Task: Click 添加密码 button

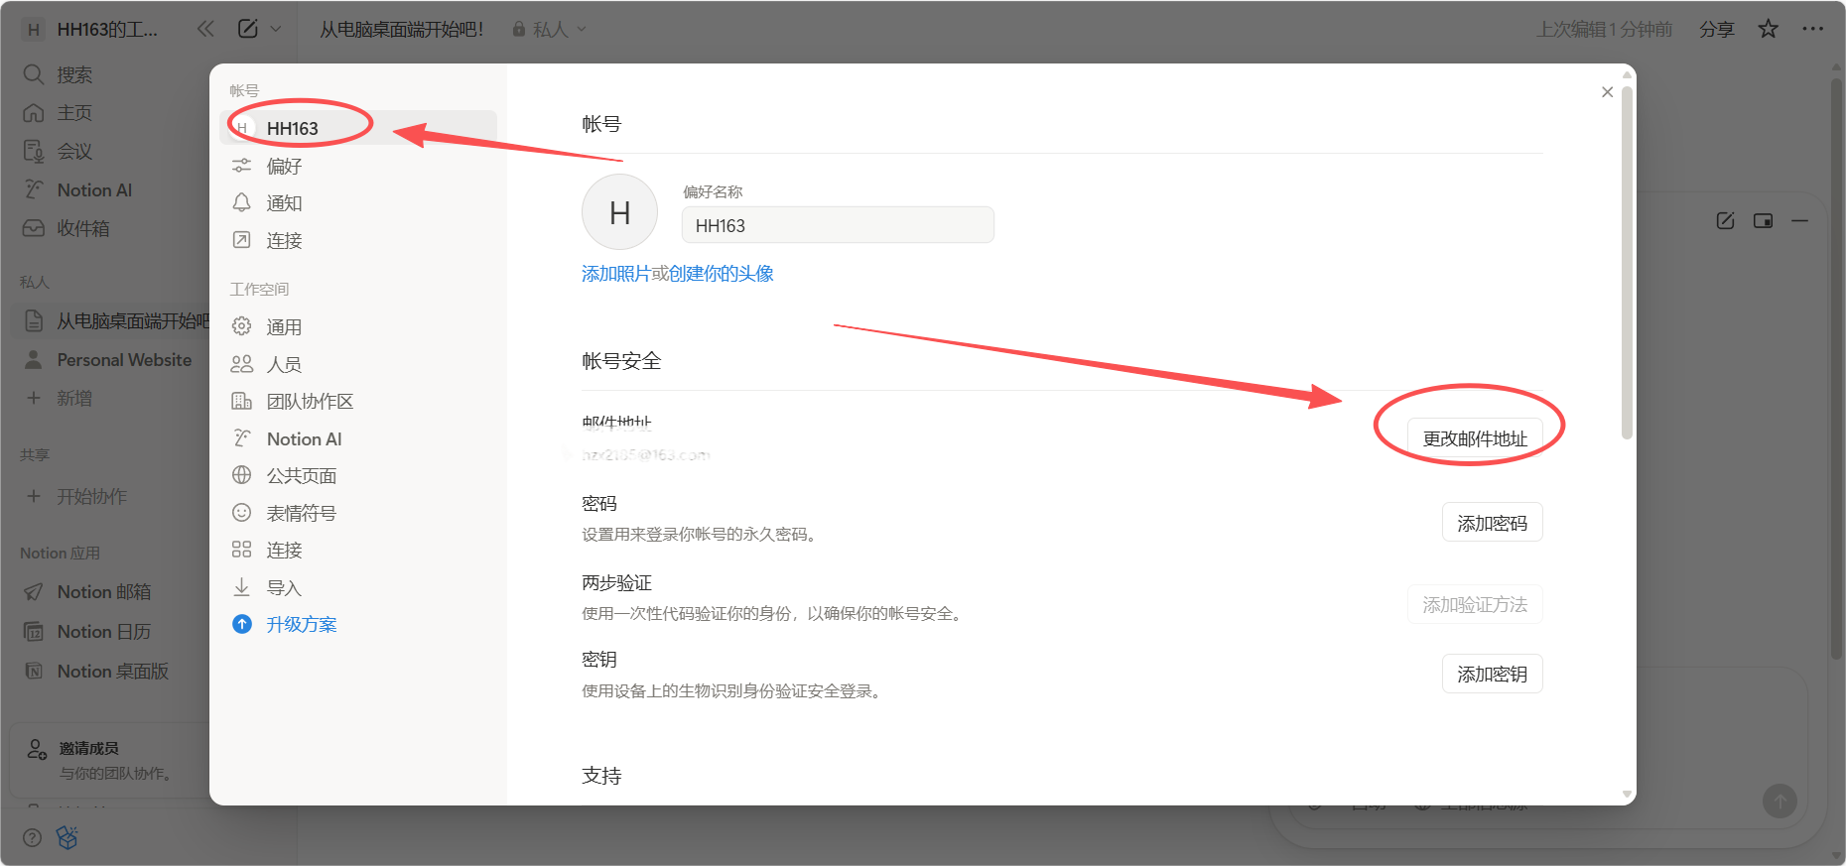Action: (x=1492, y=523)
